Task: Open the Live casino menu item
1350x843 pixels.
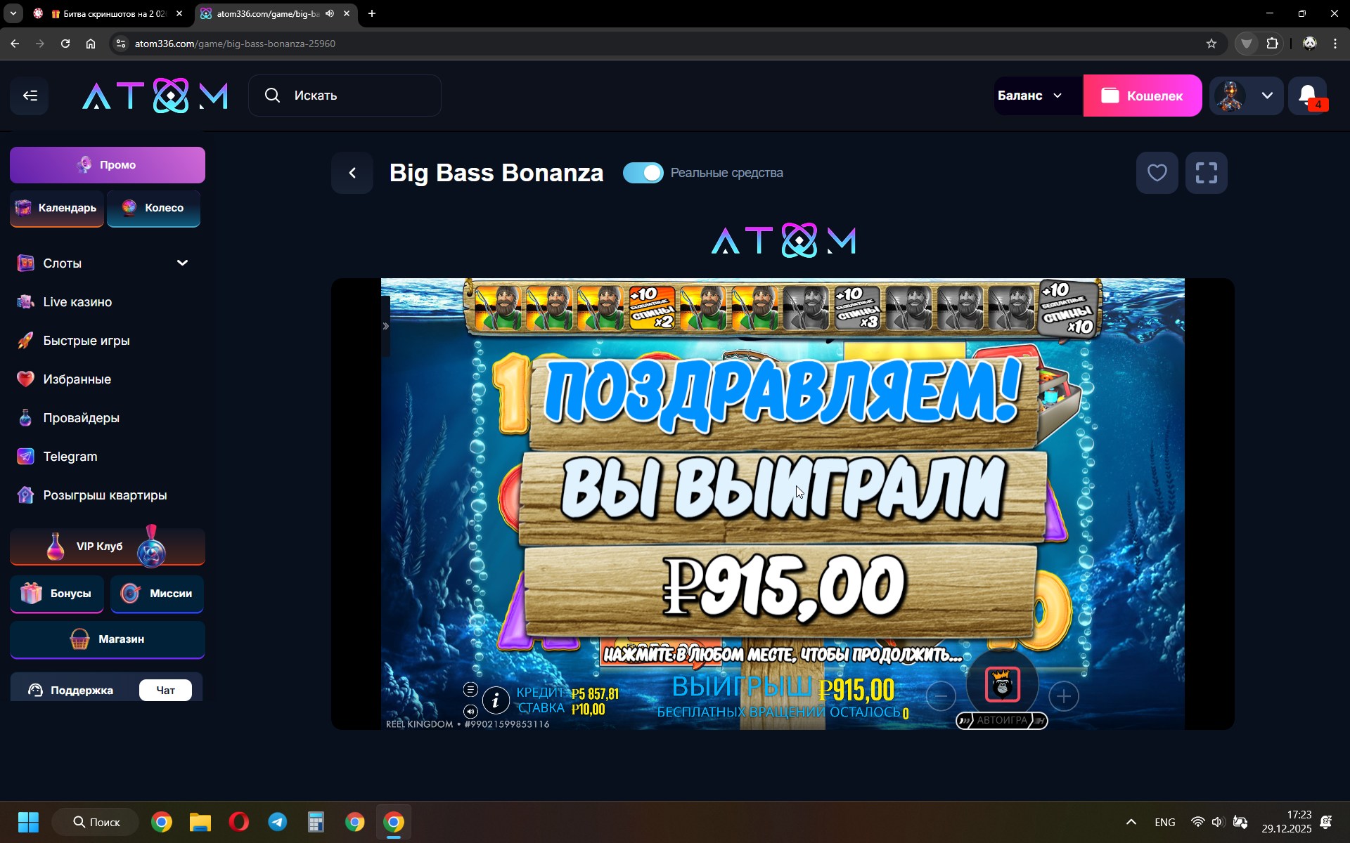Action: pyautogui.click(x=77, y=302)
